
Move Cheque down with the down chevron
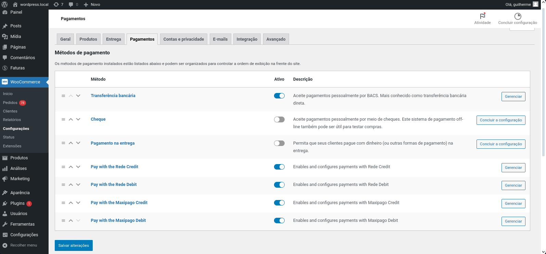[x=78, y=119]
